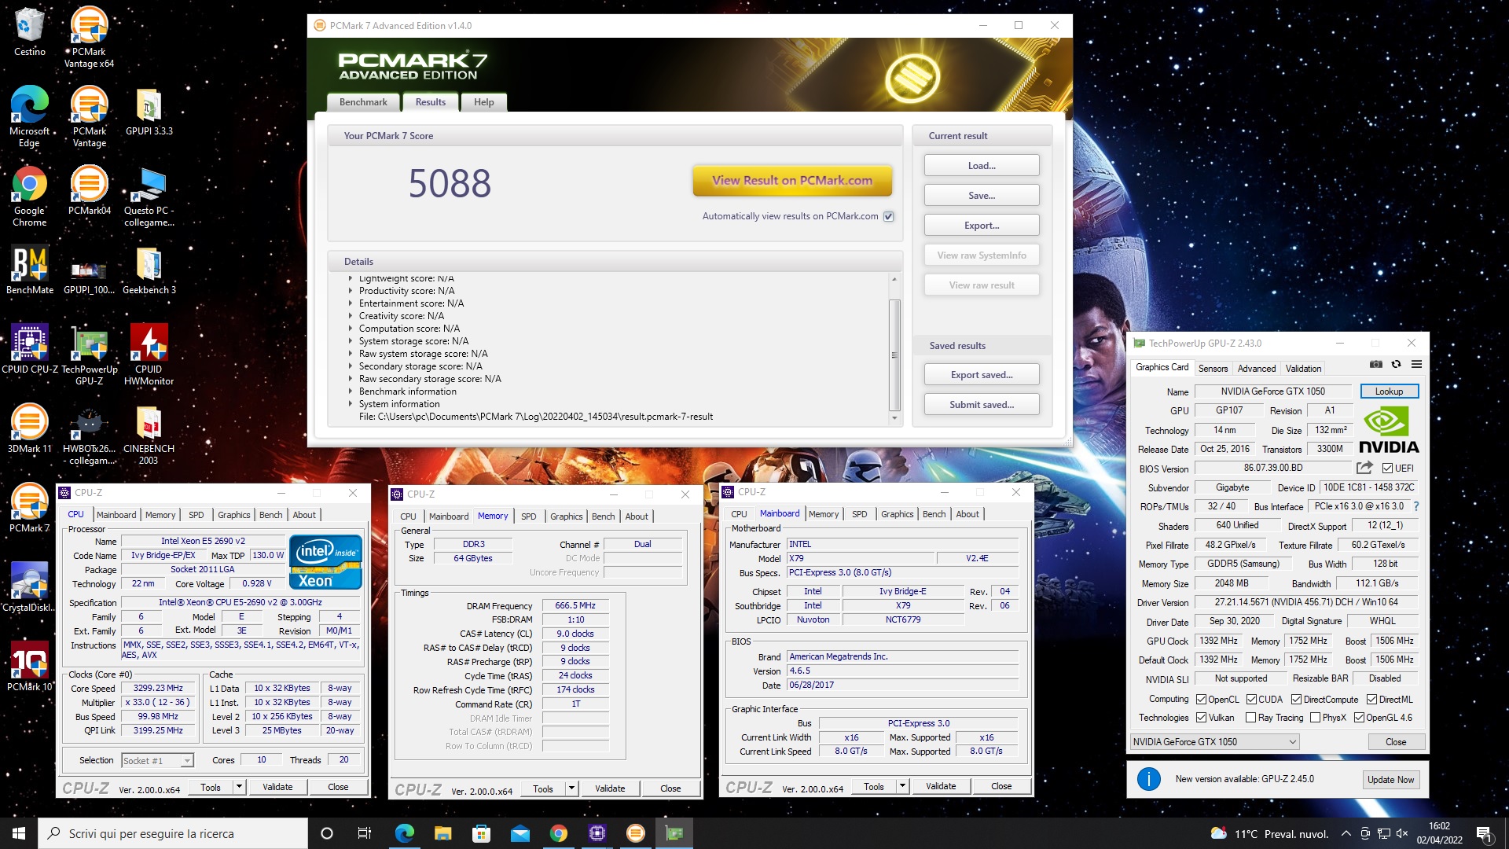Open GPU selection dropdown NVIDIA GeForce GTX 1050
The width and height of the screenshot is (1509, 849).
click(x=1214, y=742)
